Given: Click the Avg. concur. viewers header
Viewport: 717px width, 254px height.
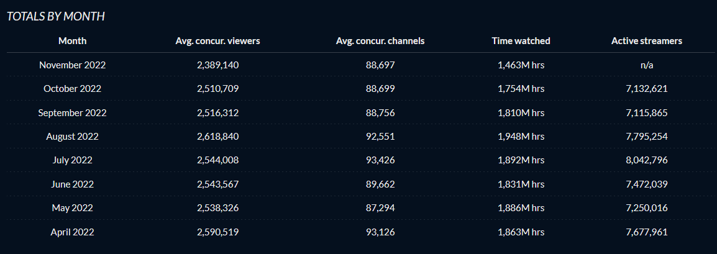Looking at the screenshot, I should tap(217, 40).
